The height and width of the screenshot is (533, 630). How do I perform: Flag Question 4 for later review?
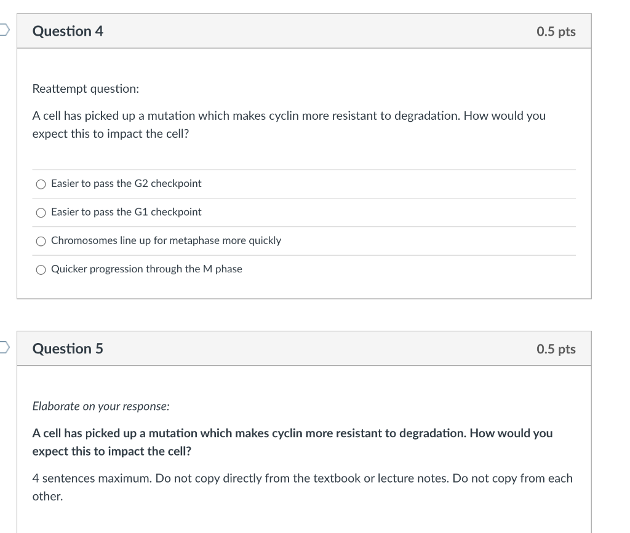(x=4, y=30)
